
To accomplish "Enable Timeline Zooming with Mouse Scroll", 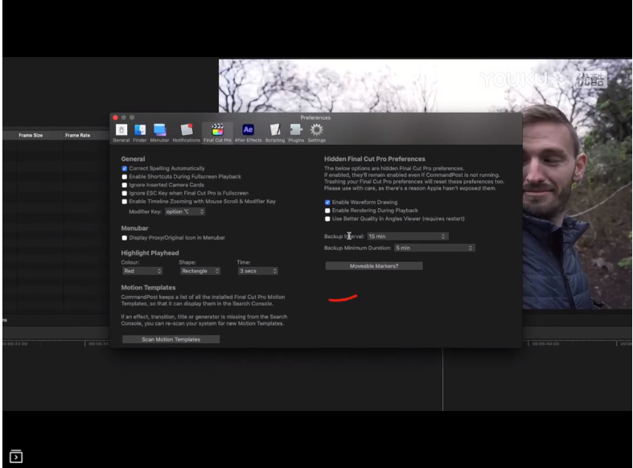I will tap(125, 202).
